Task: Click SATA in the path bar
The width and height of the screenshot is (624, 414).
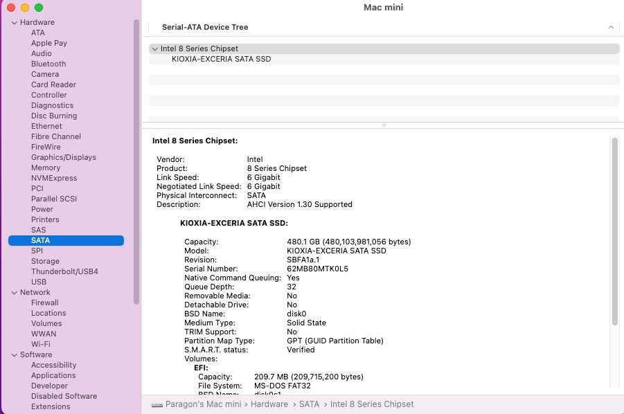Action: pos(309,404)
